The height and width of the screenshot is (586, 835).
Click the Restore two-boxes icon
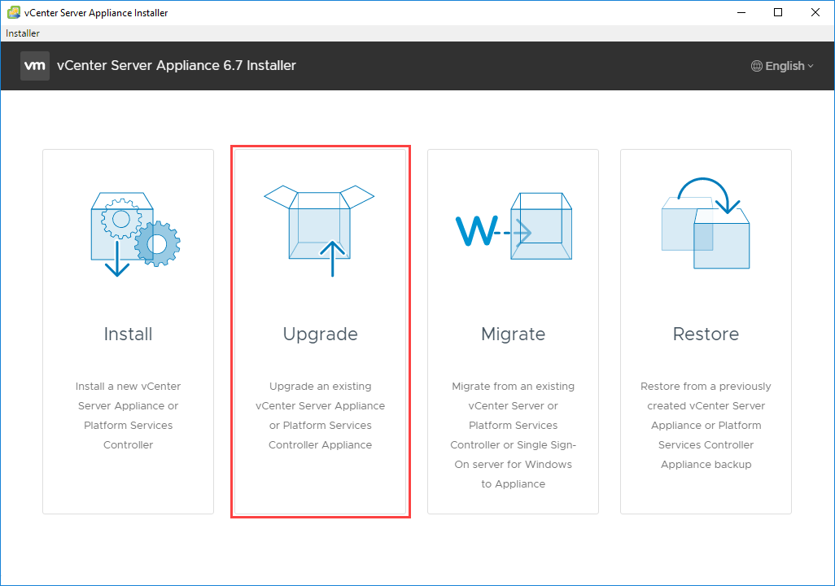(706, 223)
